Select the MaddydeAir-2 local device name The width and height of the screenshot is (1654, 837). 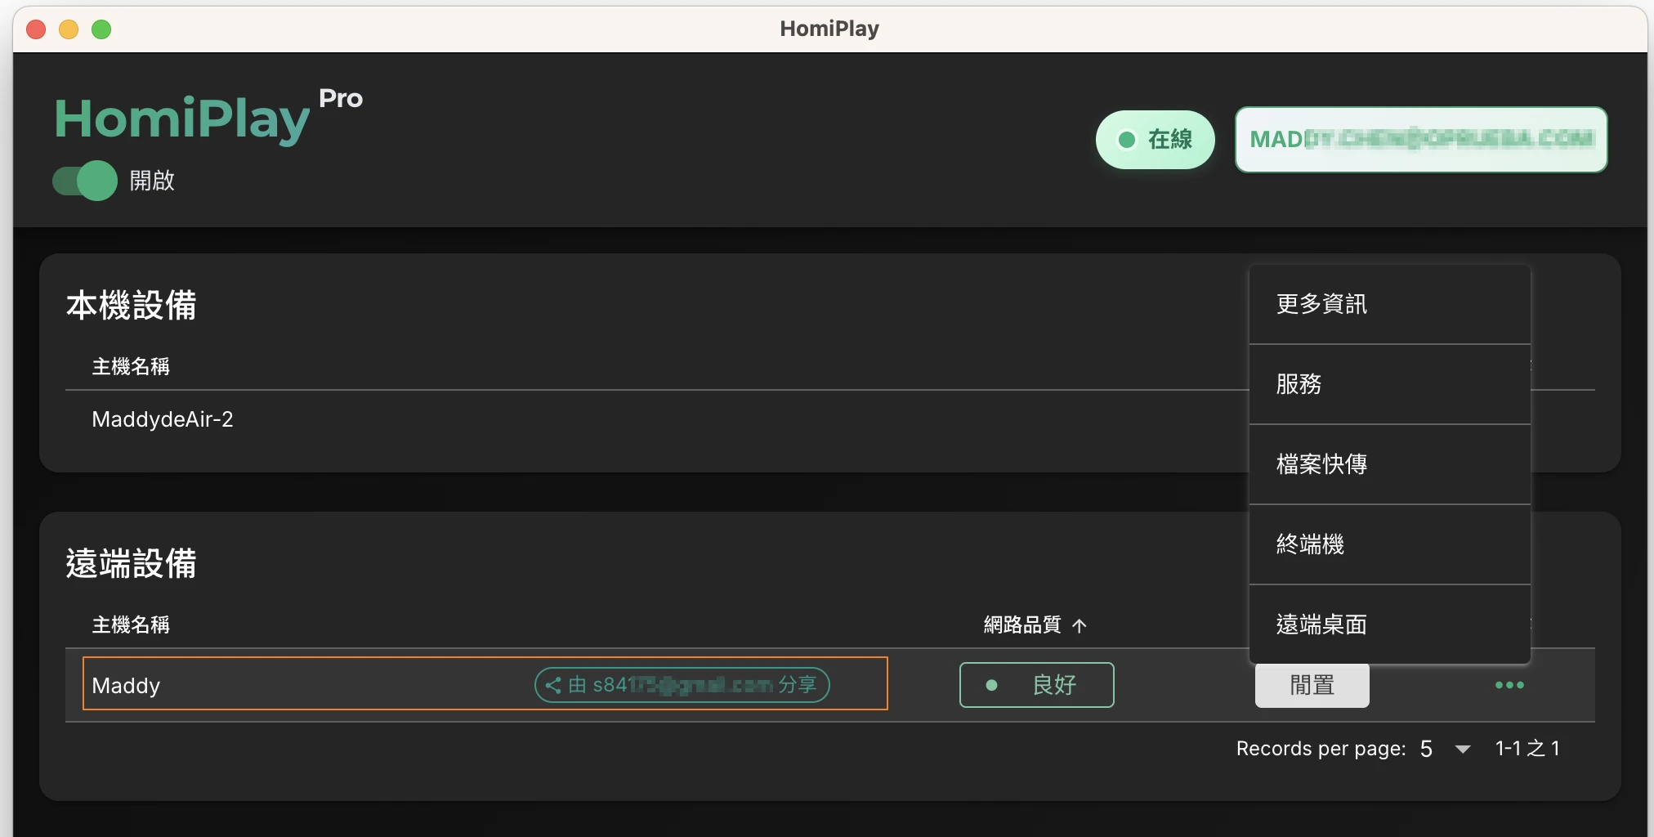coord(163,419)
